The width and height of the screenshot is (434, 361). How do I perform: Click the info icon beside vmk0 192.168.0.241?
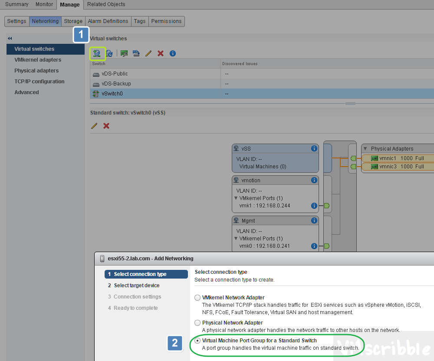314,246
